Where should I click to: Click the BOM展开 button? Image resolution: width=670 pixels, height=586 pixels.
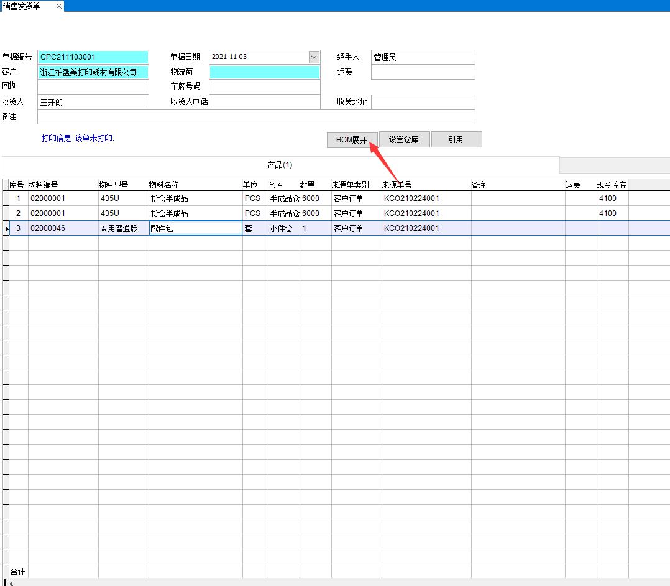352,140
